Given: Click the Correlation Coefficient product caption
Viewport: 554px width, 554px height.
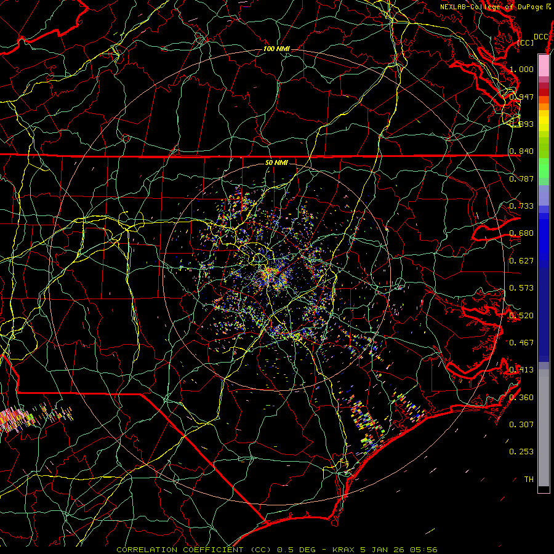Looking at the screenshot, I should coord(277,550).
